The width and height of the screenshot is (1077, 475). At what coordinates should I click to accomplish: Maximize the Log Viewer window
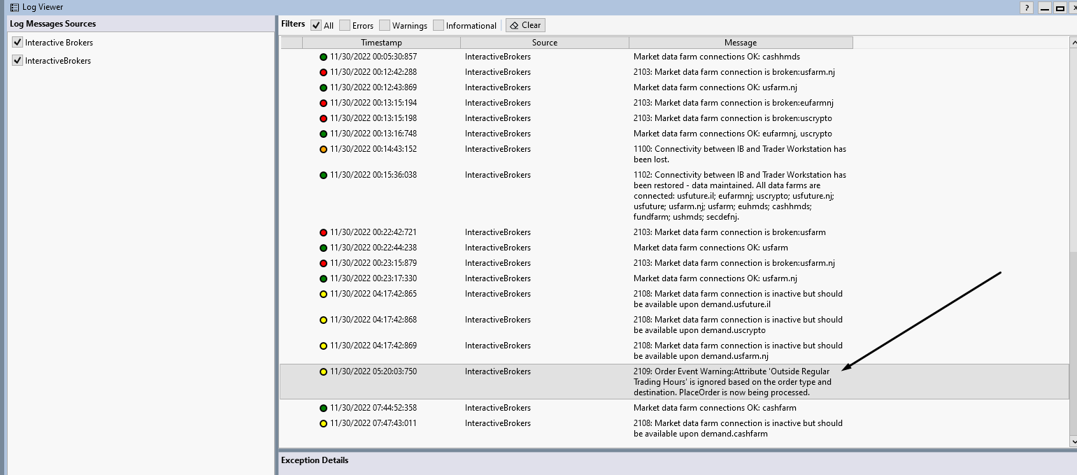(x=1060, y=8)
